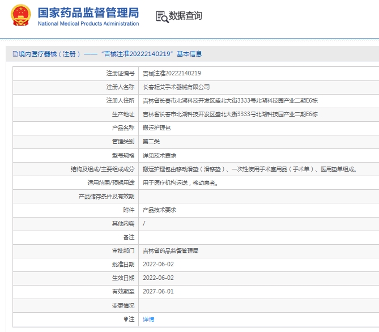Select the 注册人住所 address value
The height and width of the screenshot is (332, 379).
[x=230, y=101]
